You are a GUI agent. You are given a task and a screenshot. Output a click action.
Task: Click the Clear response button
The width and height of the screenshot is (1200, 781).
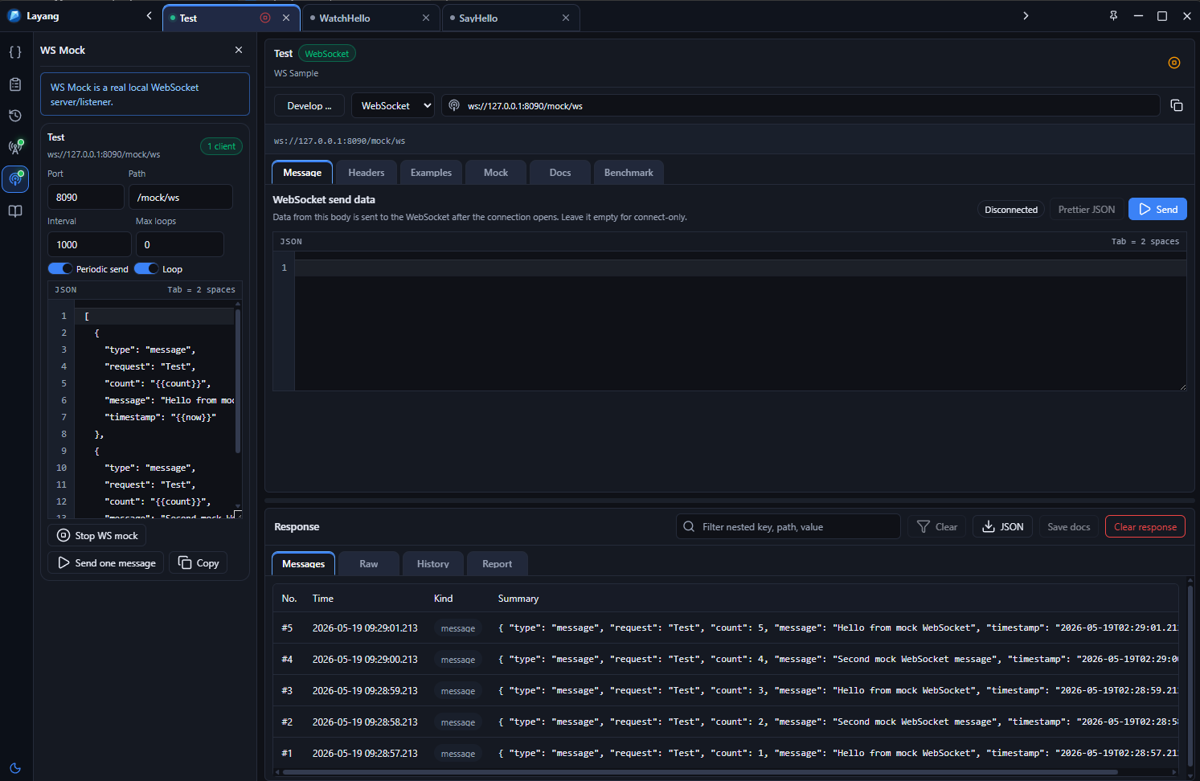tap(1145, 527)
